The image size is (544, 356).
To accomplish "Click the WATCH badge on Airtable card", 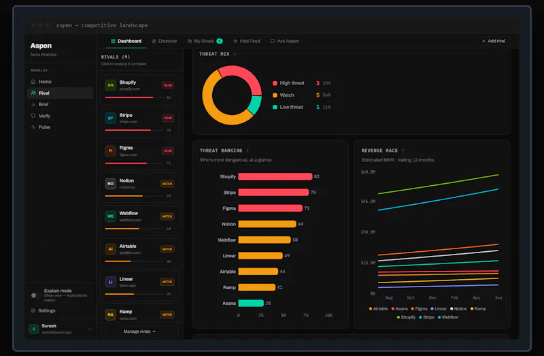I will (167, 249).
